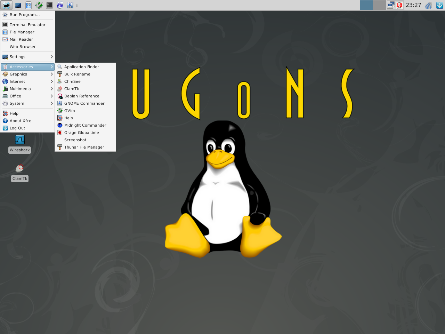Launch Application Finder from Accessories
This screenshot has width=445, height=334.
coord(85,67)
